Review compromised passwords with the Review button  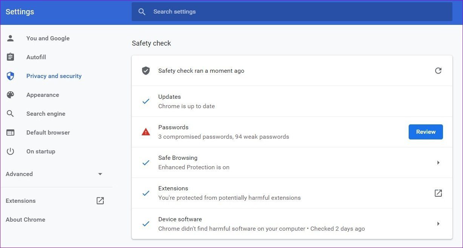click(426, 132)
